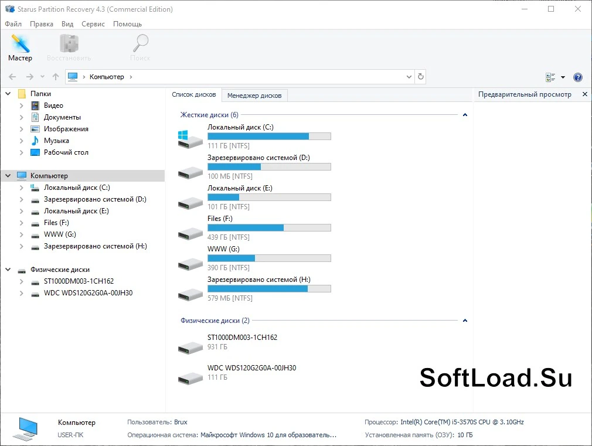This screenshot has width=592, height=446.
Task: Click the address bar path field
Action: point(240,77)
